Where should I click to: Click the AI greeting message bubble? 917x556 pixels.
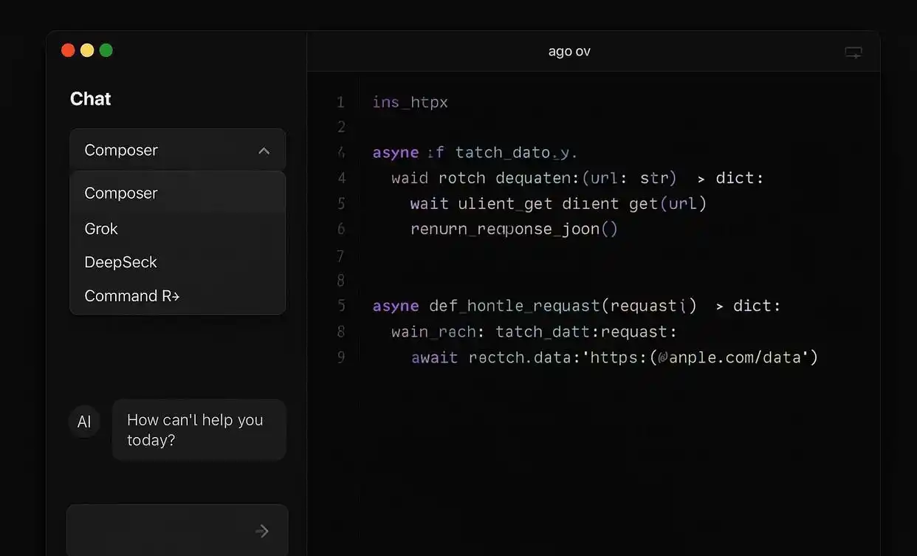coord(198,430)
